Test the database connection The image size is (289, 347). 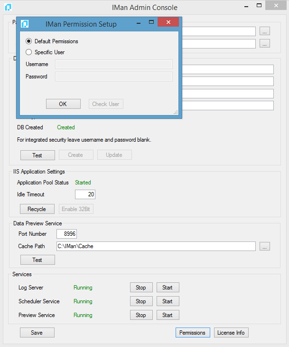tap(37, 155)
